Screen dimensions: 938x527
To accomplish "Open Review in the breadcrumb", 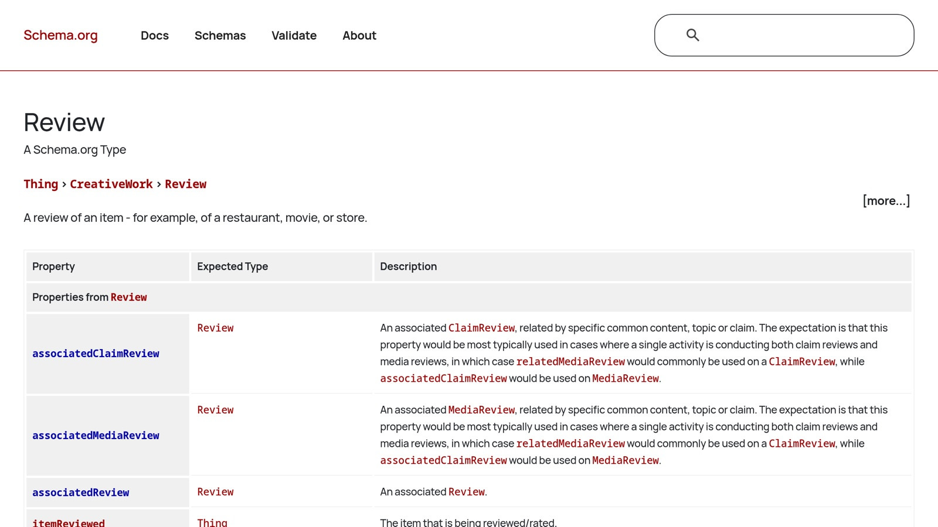I will [185, 184].
